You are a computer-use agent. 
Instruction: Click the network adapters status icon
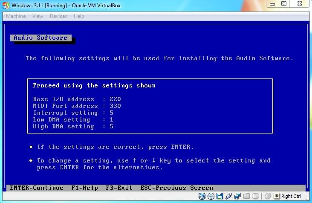tap(237, 196)
